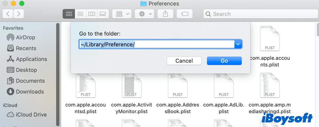Expand the folder path history dropdown
319x127 pixels.
click(x=238, y=44)
